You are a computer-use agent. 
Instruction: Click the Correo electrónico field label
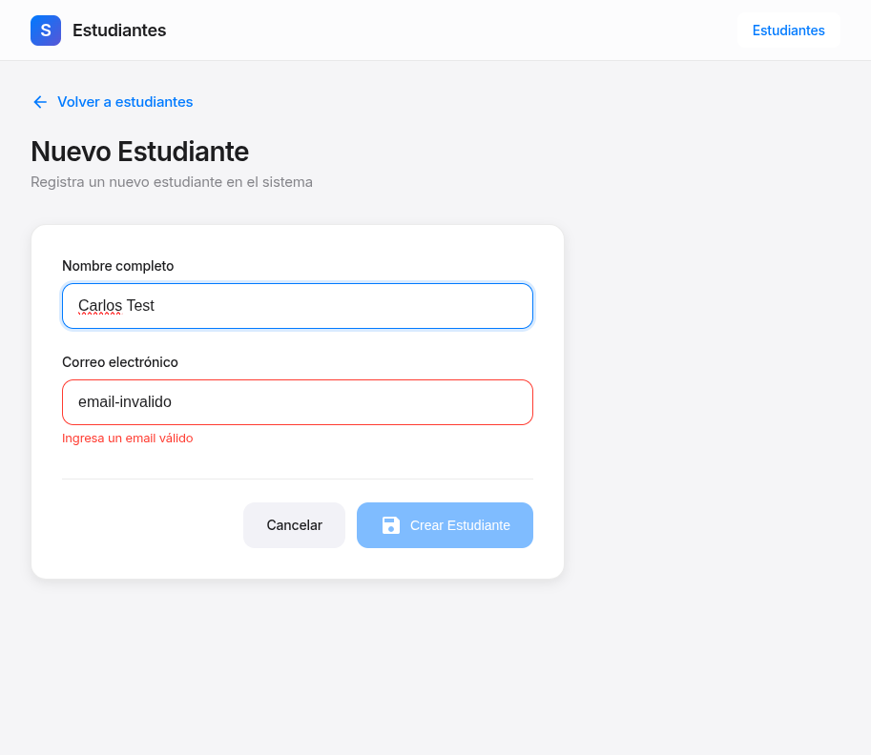coord(120,362)
